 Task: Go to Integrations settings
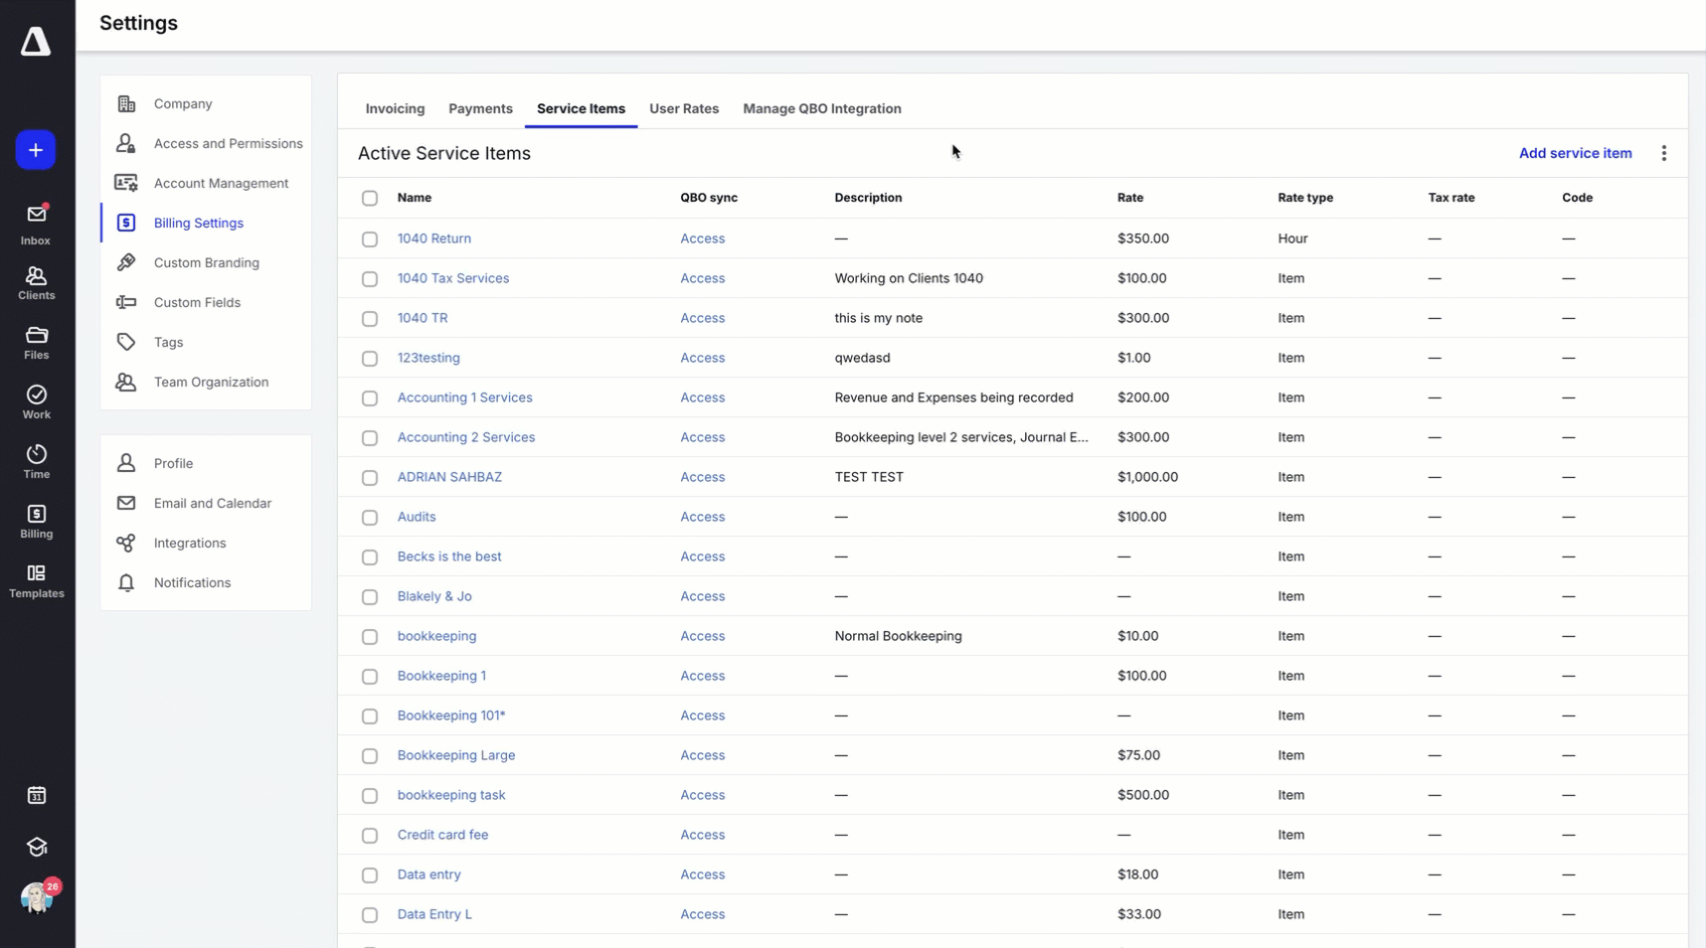coord(189,543)
